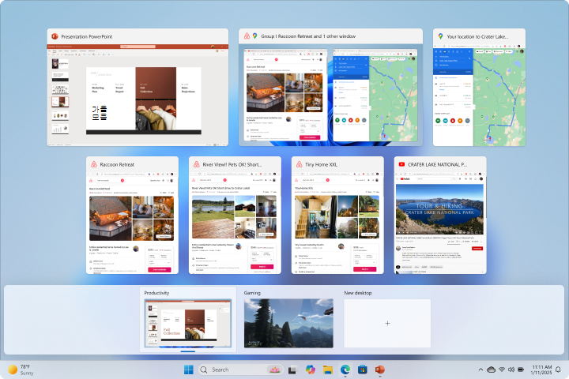This screenshot has width=569, height=379.
Task: Click the Airbnb icon beside standalone Raccoon Retreat title
Action: coord(93,164)
